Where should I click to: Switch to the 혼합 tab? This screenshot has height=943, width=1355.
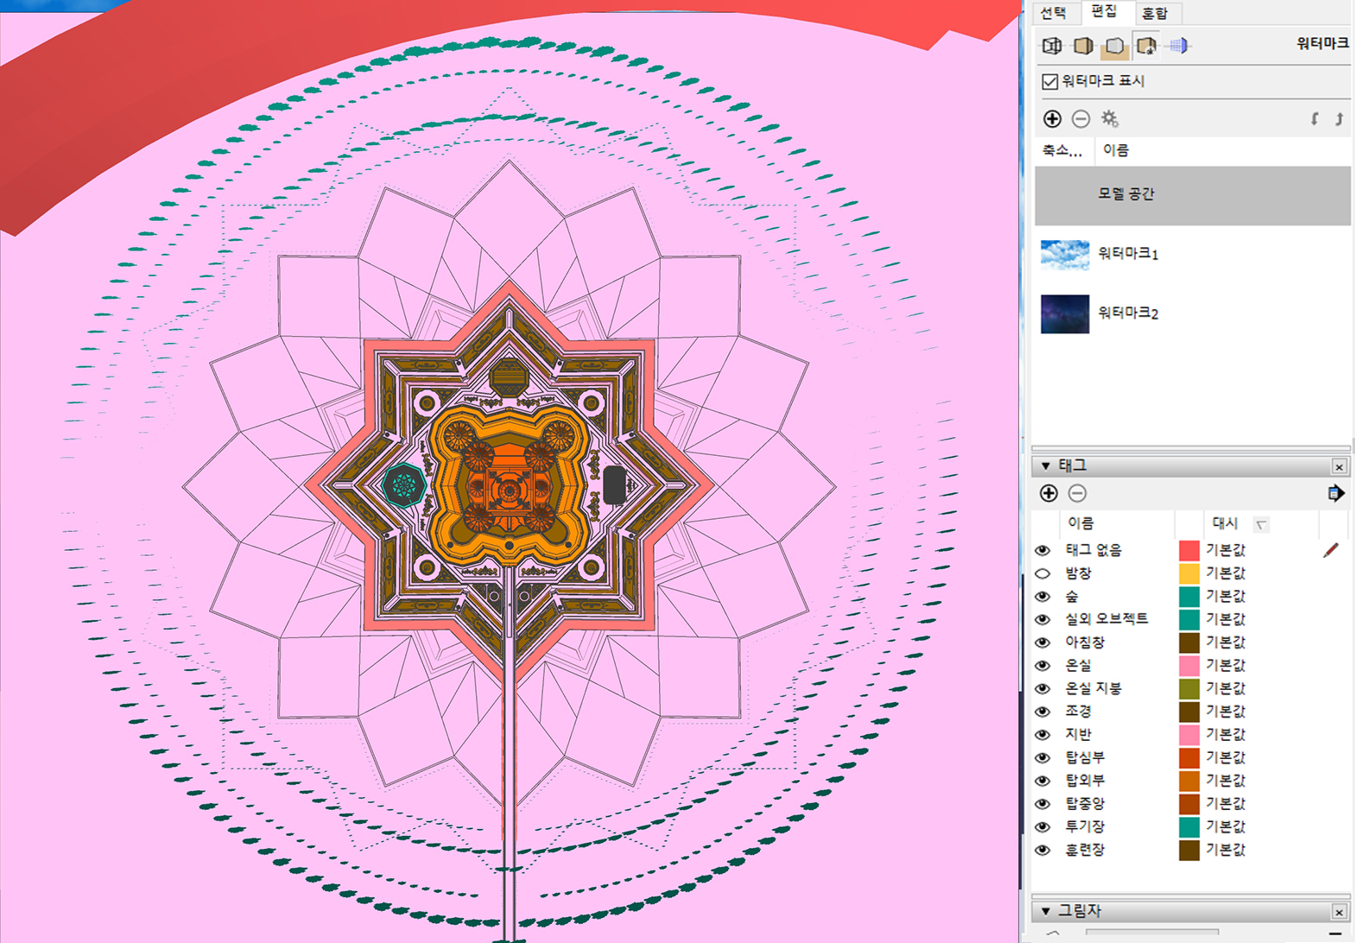pyautogui.click(x=1155, y=13)
